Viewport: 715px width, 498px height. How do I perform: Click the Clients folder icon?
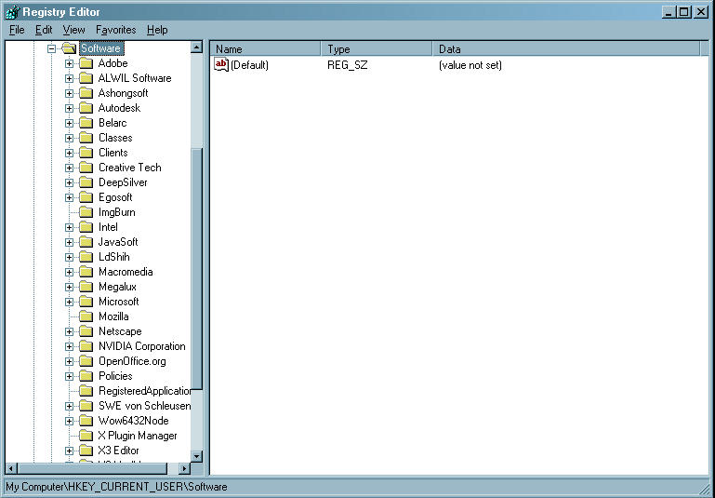tap(86, 153)
